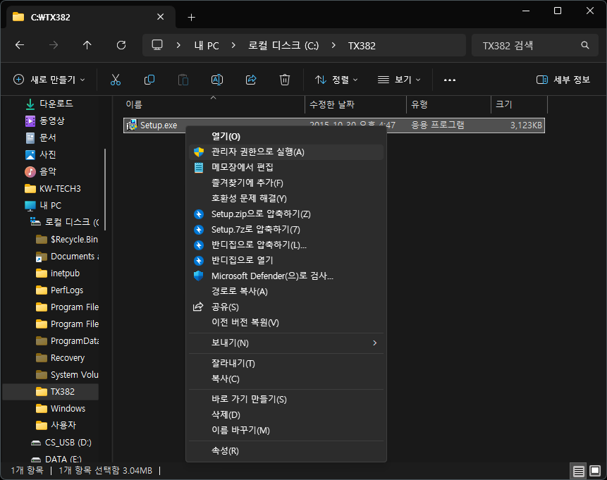Switch to details list view icon
607x480 pixels.
[x=578, y=471]
